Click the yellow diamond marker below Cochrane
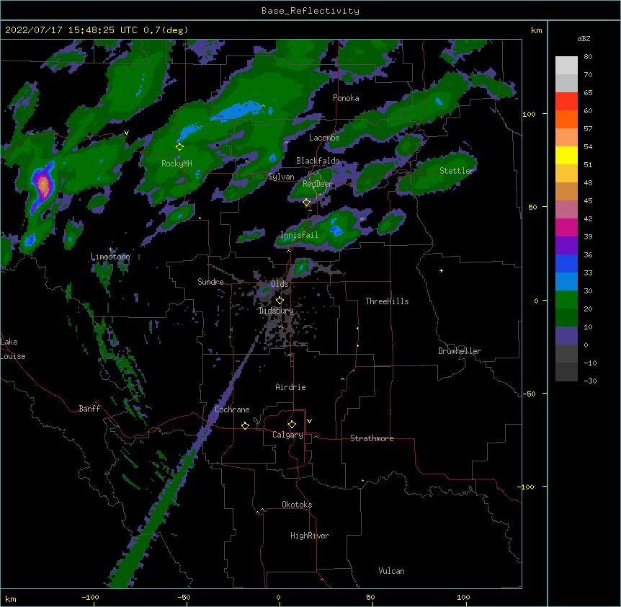Image resolution: width=621 pixels, height=607 pixels. [245, 425]
